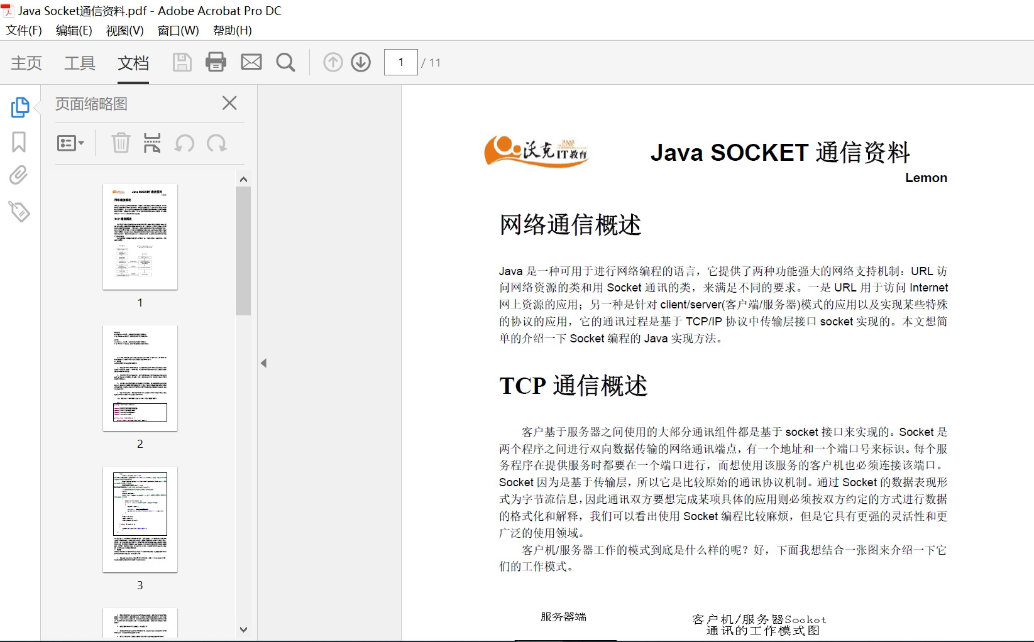Click thumbnail scrollbar up arrow
This screenshot has height=642, width=1034.
click(x=244, y=179)
